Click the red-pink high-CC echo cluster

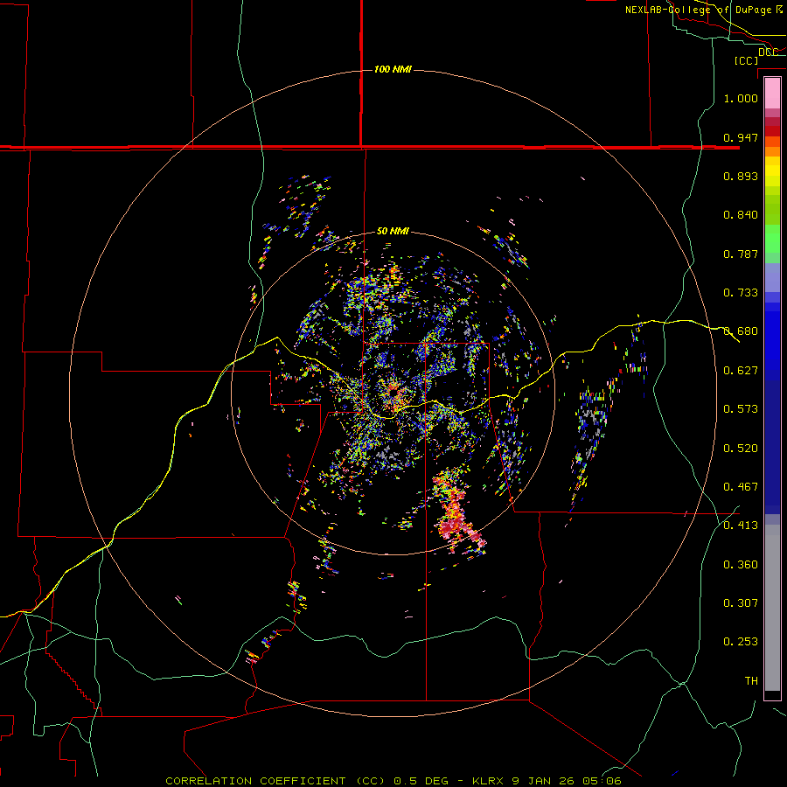coord(456,512)
